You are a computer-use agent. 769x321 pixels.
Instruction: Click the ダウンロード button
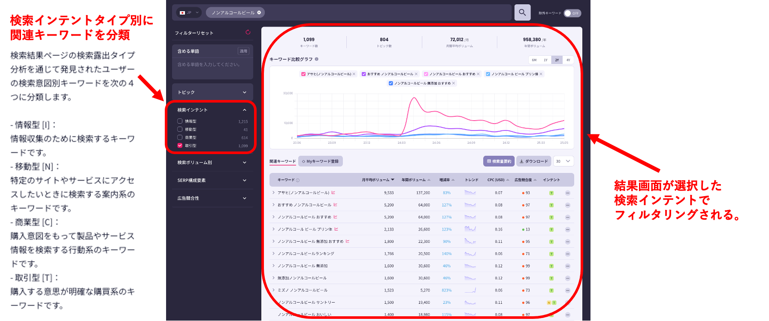533,161
